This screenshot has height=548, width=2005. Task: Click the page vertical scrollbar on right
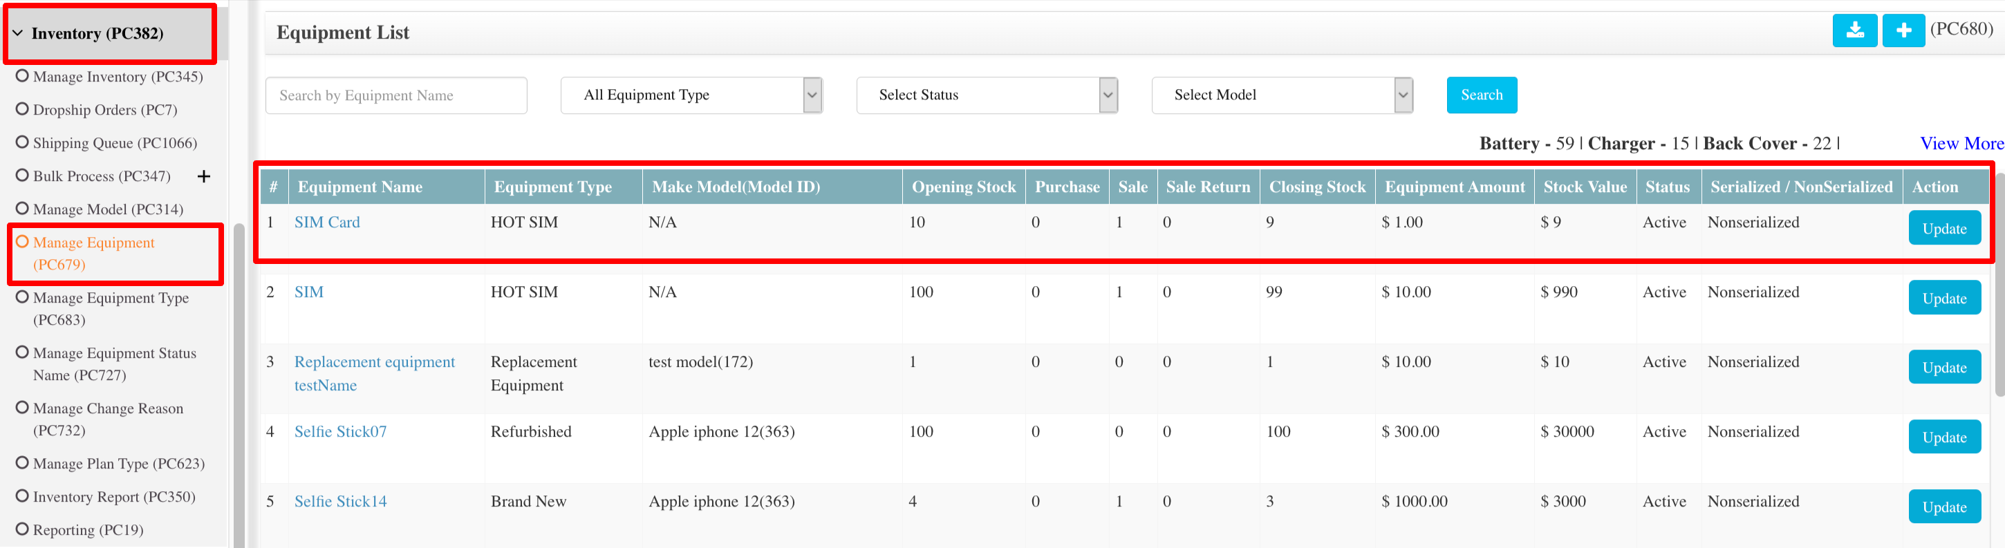pos(1999,284)
